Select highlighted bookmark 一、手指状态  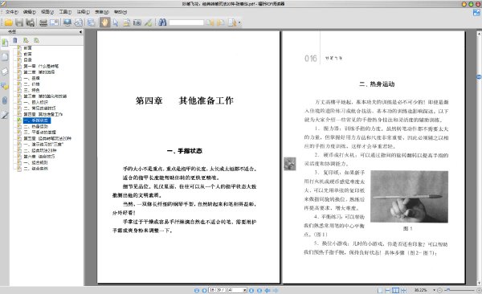[x=37, y=120]
